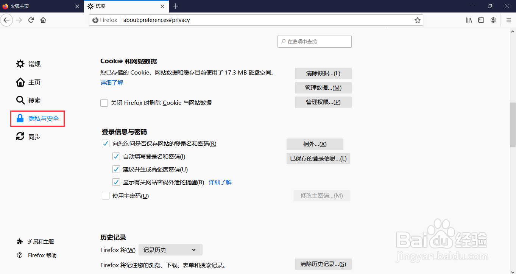This screenshot has width=516, height=274.
Task: Open the 例外 exceptions button
Action: (x=315, y=144)
